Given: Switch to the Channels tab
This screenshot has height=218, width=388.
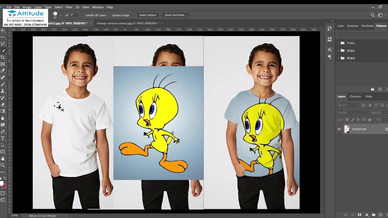Looking at the screenshot, I should point(355,96).
